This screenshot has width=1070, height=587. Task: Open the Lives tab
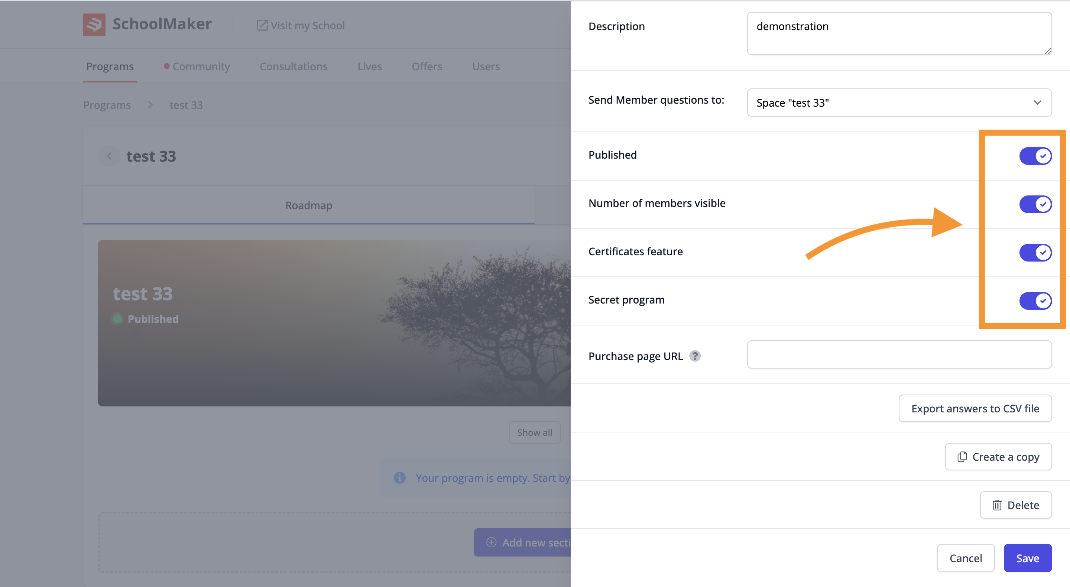[370, 67]
